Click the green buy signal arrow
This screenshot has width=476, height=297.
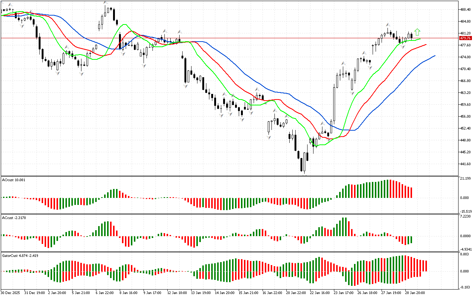(417, 32)
